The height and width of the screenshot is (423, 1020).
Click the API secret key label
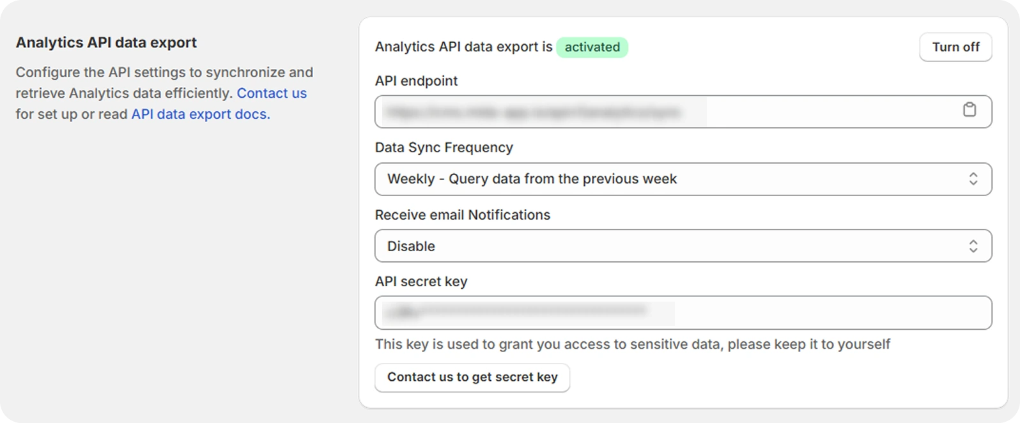[421, 282]
